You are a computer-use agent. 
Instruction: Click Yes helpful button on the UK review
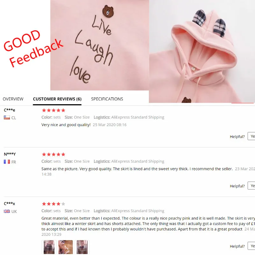pyautogui.click(x=251, y=246)
